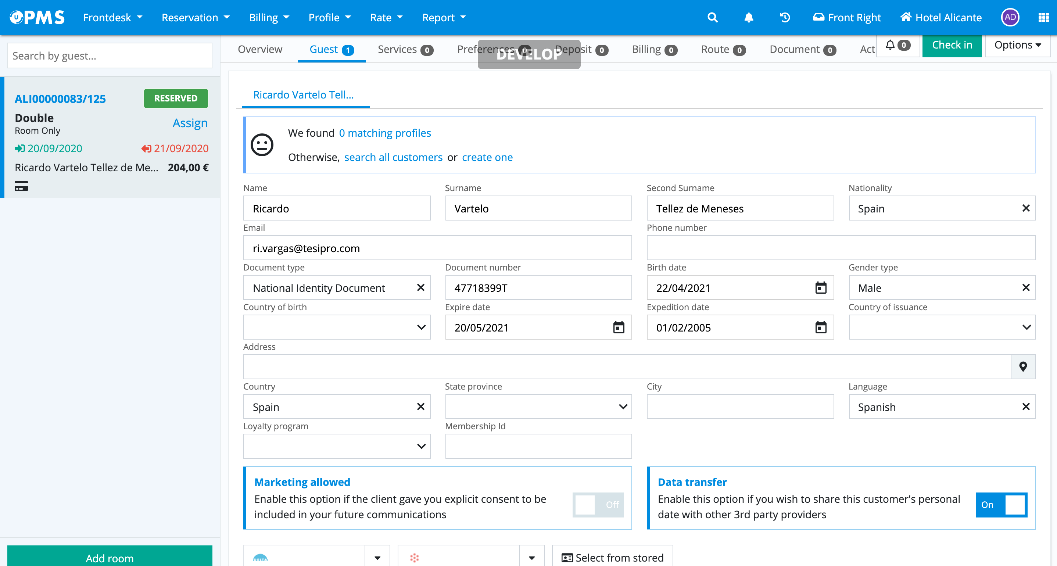
Task: Click the Phone number input field
Action: [x=841, y=248]
